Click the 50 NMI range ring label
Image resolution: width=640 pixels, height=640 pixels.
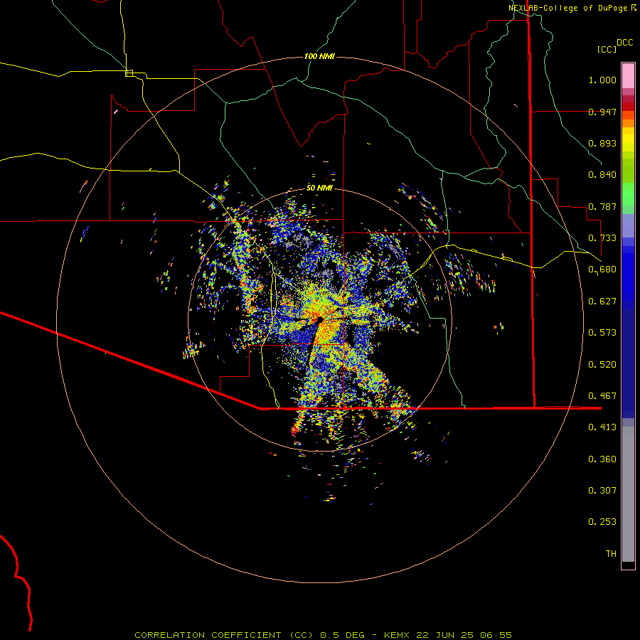point(319,188)
